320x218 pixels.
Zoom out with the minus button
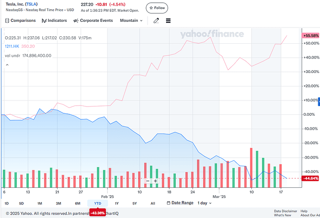pos(148,181)
